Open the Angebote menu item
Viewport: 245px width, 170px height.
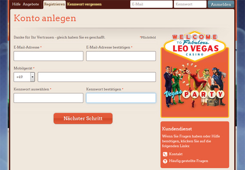coord(31,4)
